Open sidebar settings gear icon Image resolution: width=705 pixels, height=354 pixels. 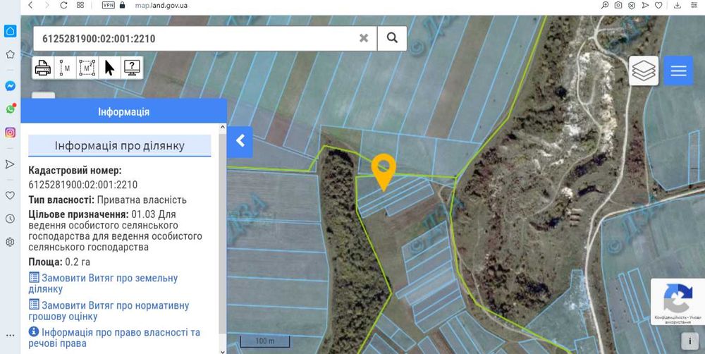click(x=10, y=242)
